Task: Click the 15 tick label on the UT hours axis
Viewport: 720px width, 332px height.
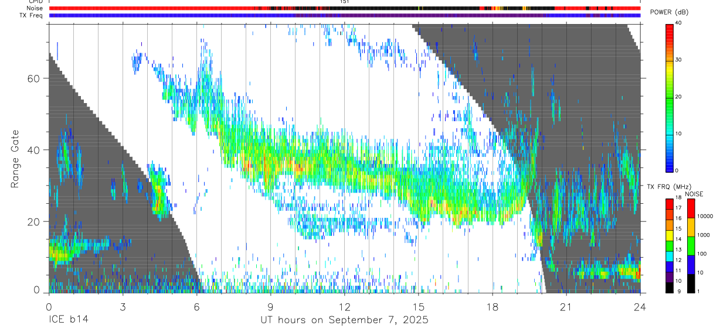Action: click(419, 306)
